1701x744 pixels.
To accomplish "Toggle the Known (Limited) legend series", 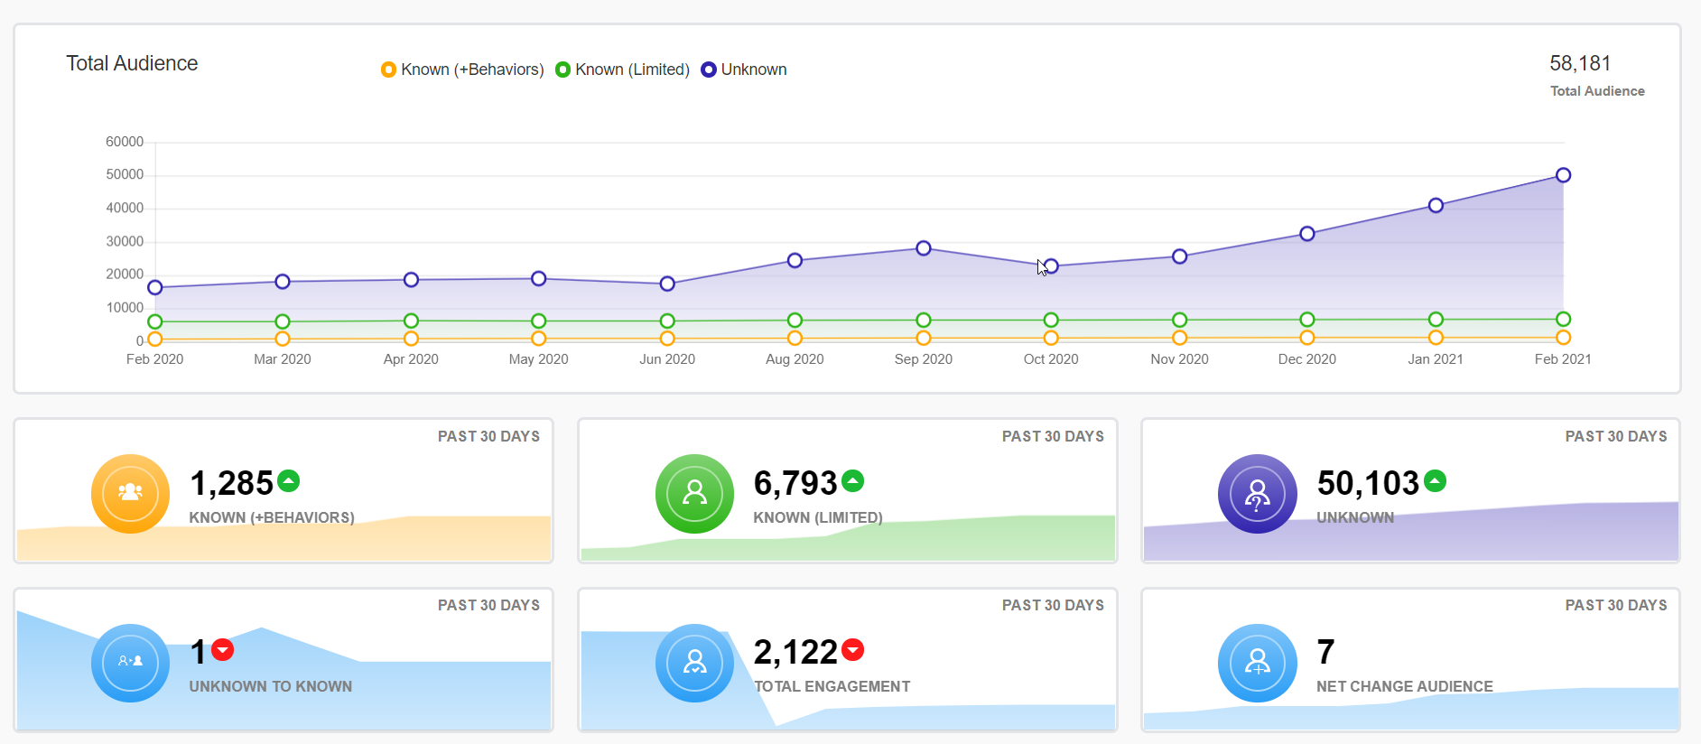I will [622, 70].
